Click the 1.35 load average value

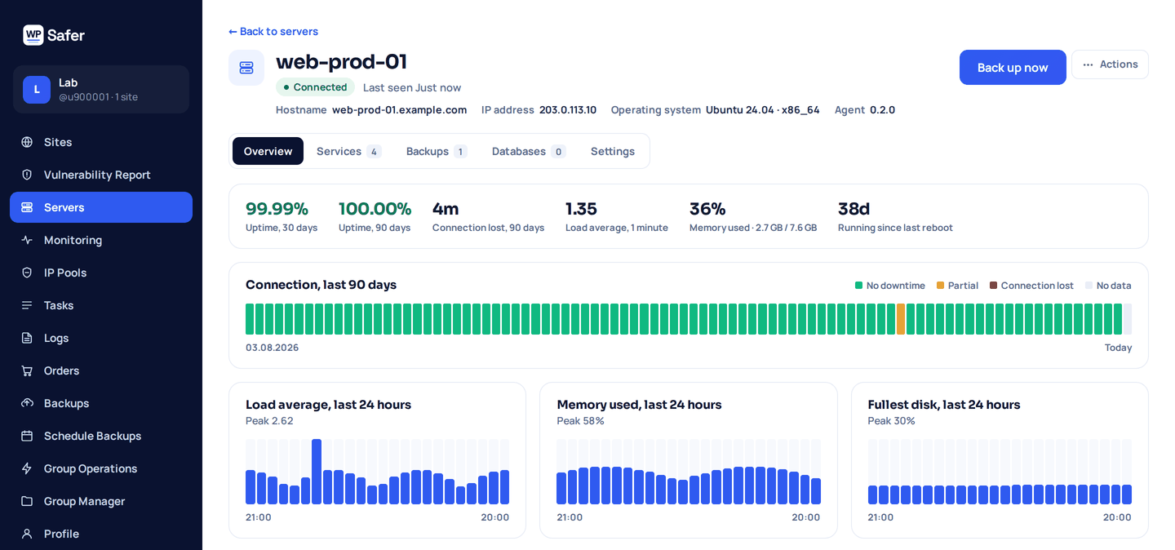581,209
